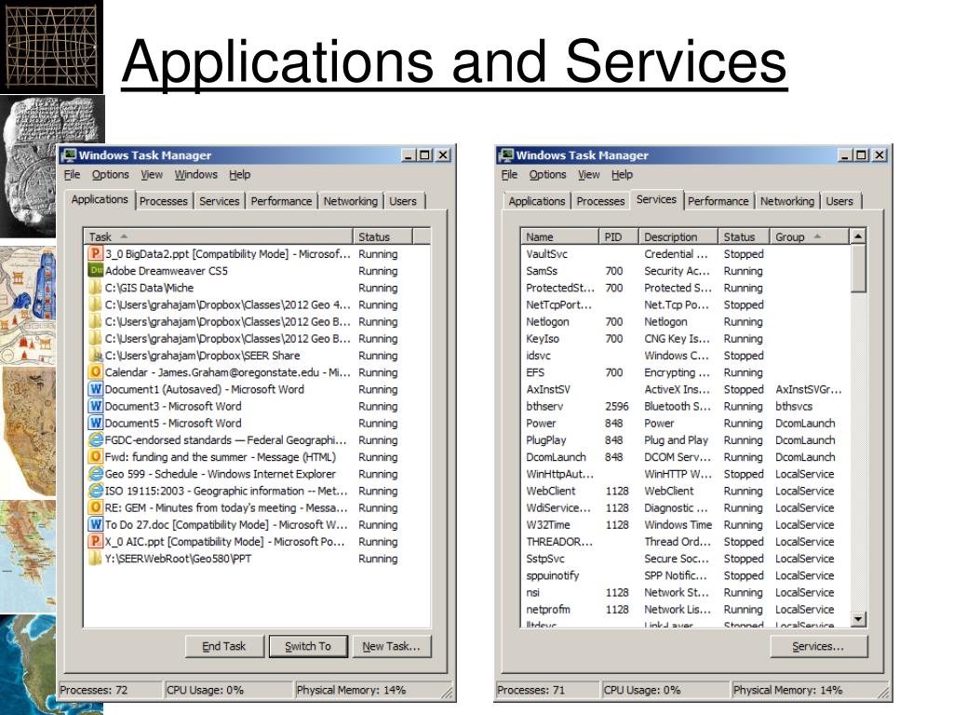Click Word icon next to Document3
953x715 pixels.
[96, 406]
